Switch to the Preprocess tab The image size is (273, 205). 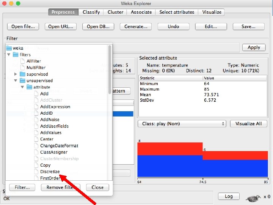pyautogui.click(x=63, y=12)
